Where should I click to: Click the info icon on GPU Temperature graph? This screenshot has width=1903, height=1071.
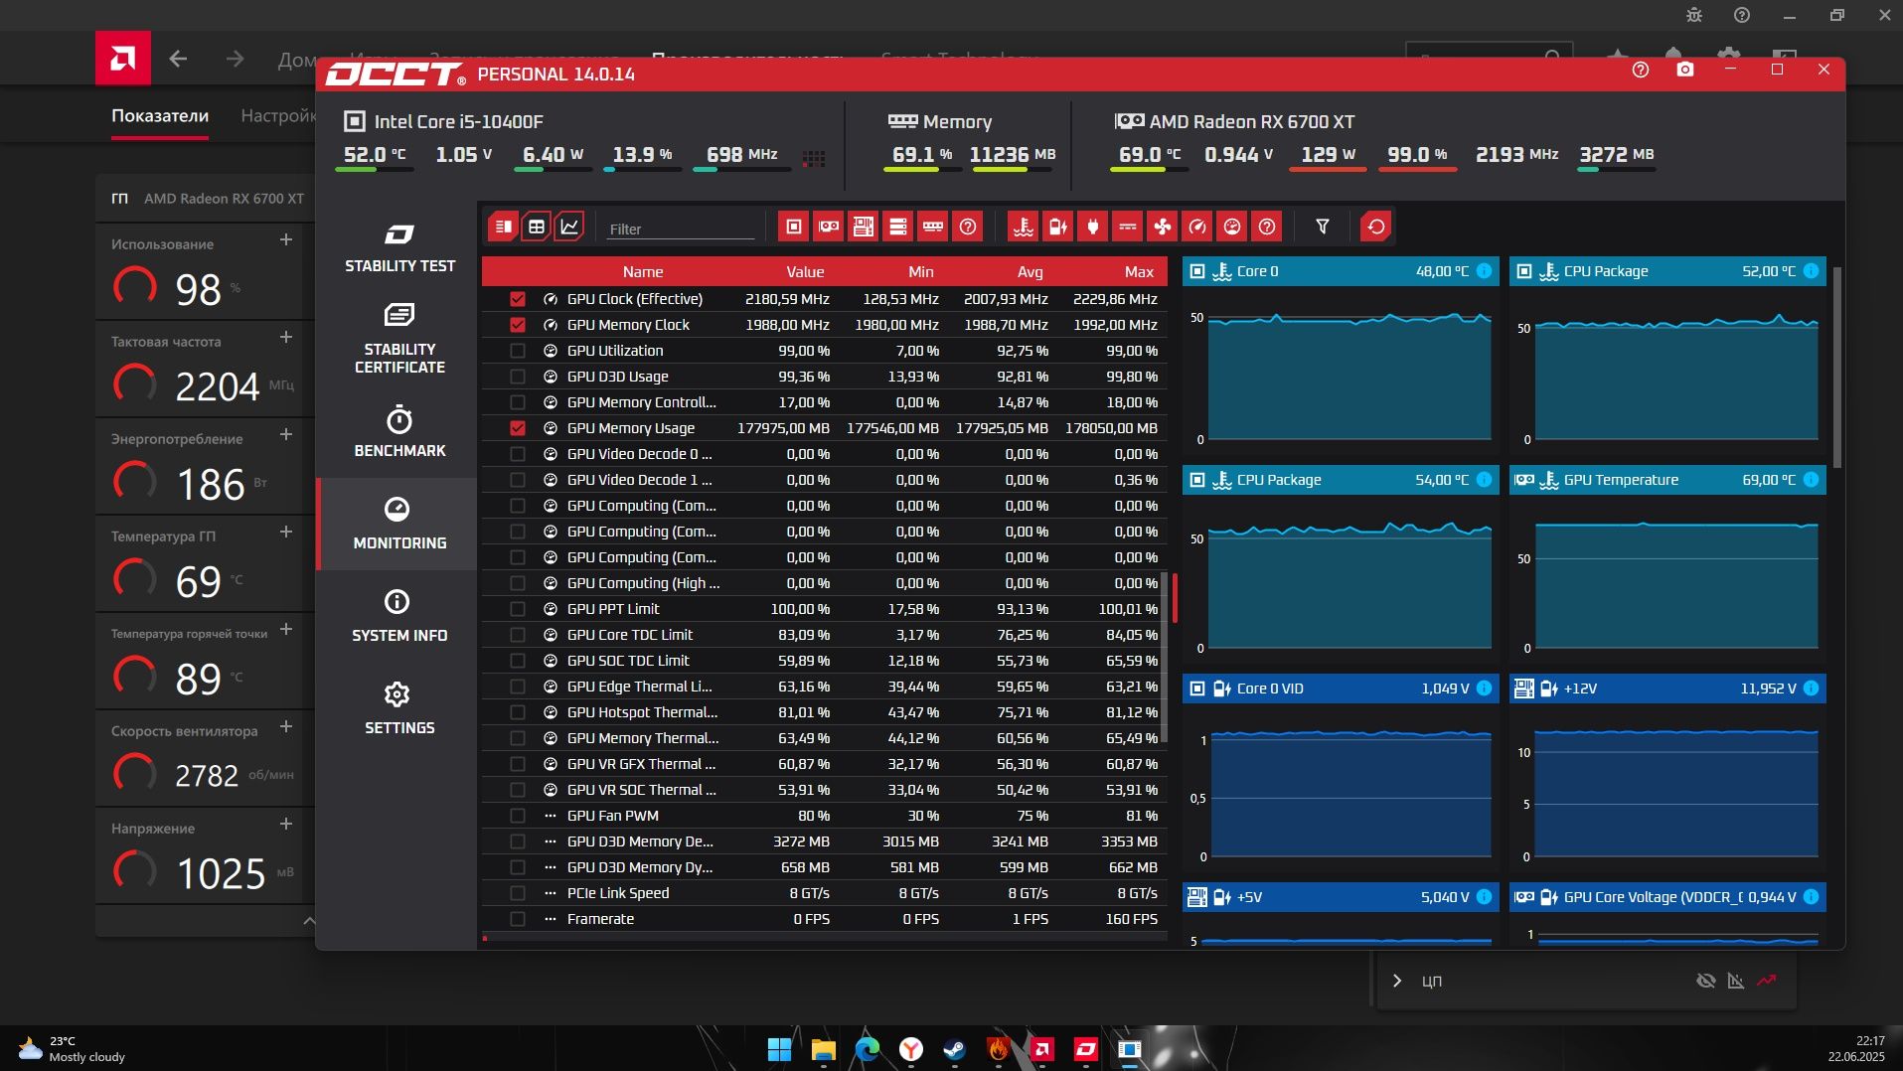[x=1811, y=480]
